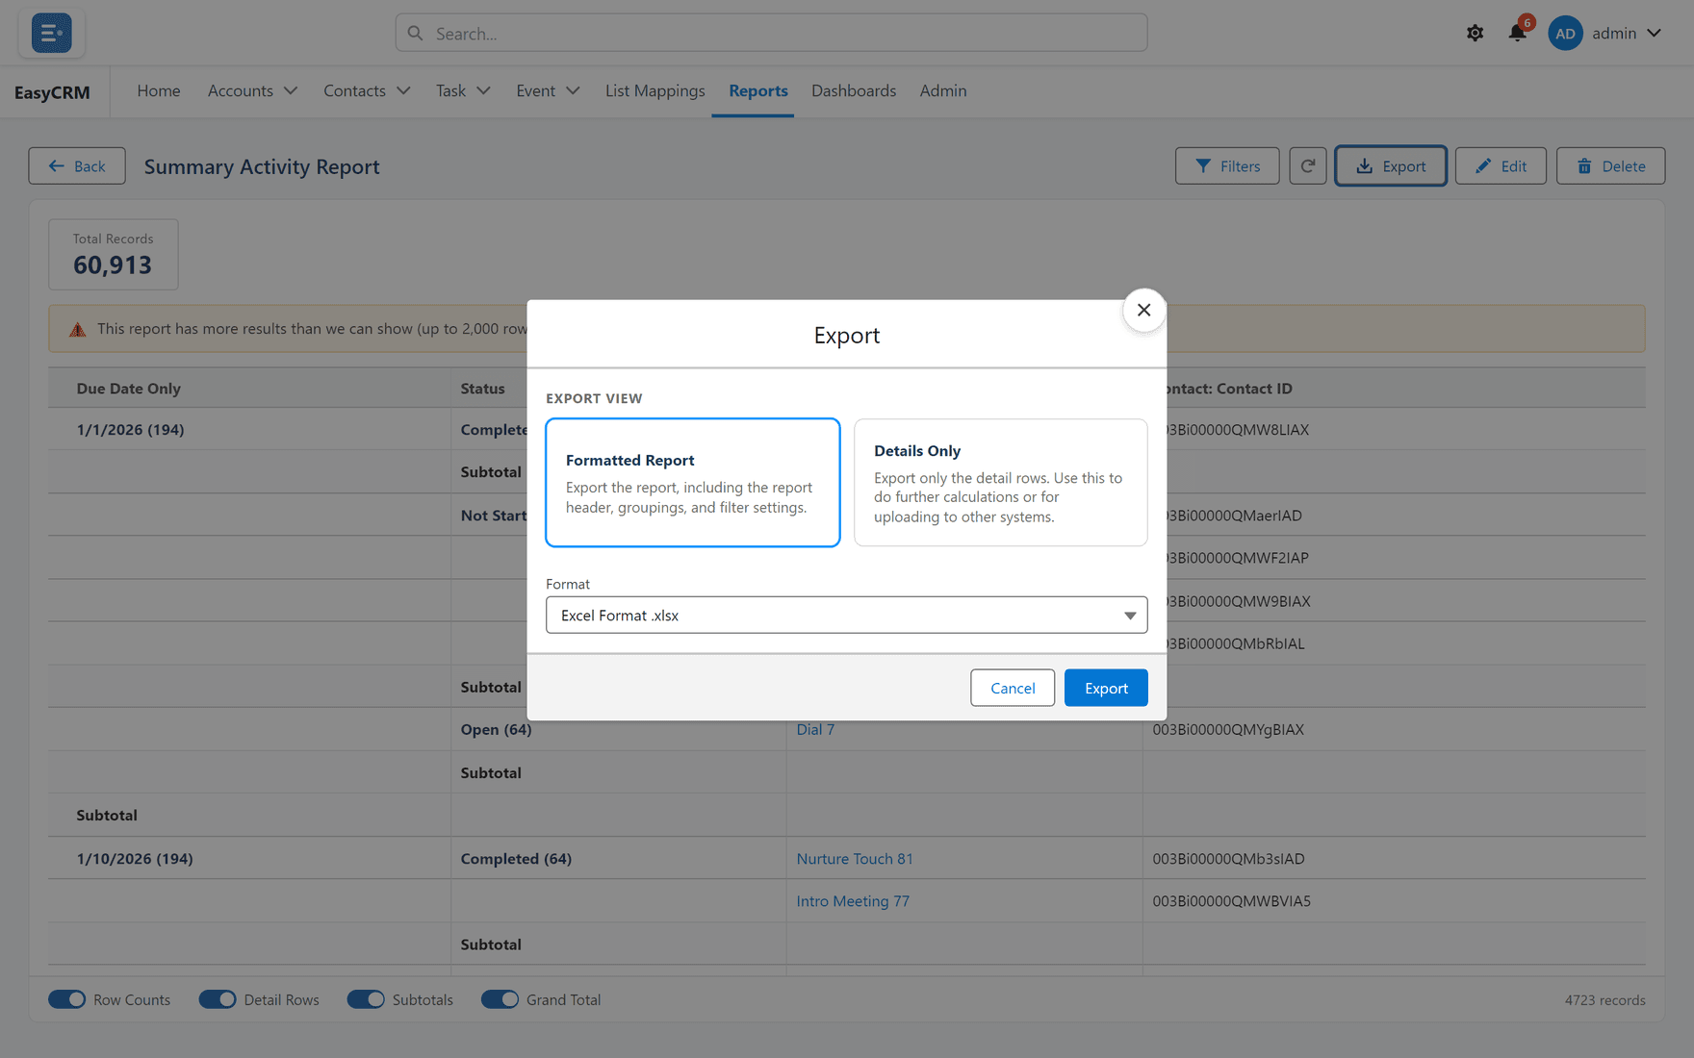Screen dimensions: 1694x1058
Task: Click the search magnifier icon
Action: point(415,33)
